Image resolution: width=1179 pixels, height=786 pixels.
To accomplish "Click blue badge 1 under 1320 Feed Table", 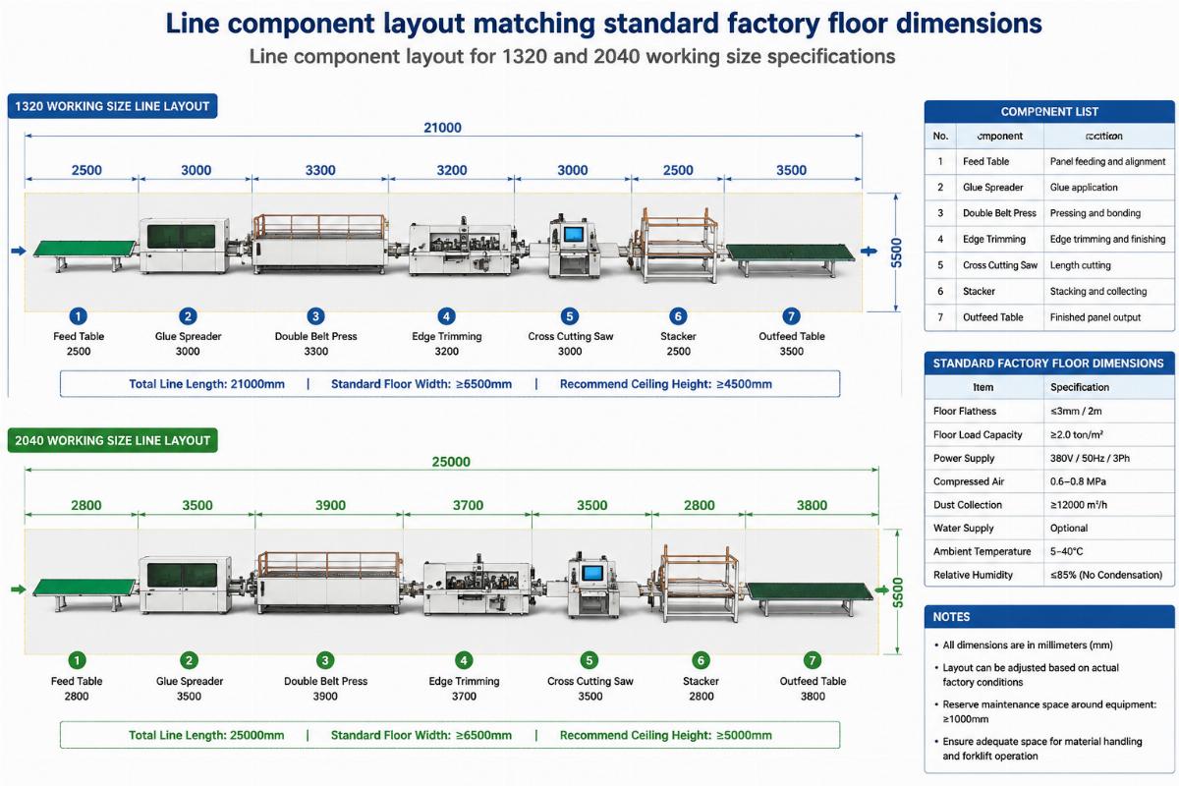I will coord(79,316).
